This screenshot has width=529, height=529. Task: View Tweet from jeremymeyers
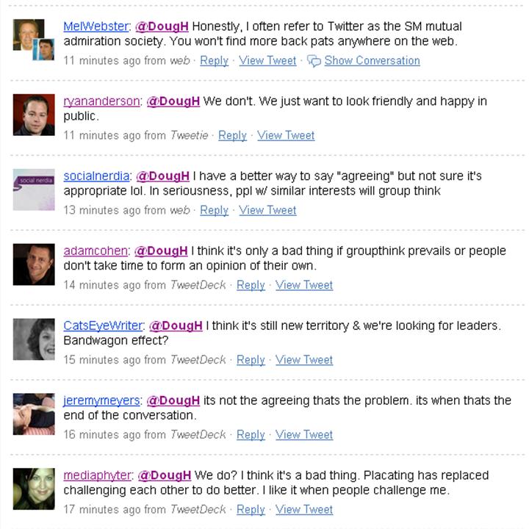[x=304, y=435]
